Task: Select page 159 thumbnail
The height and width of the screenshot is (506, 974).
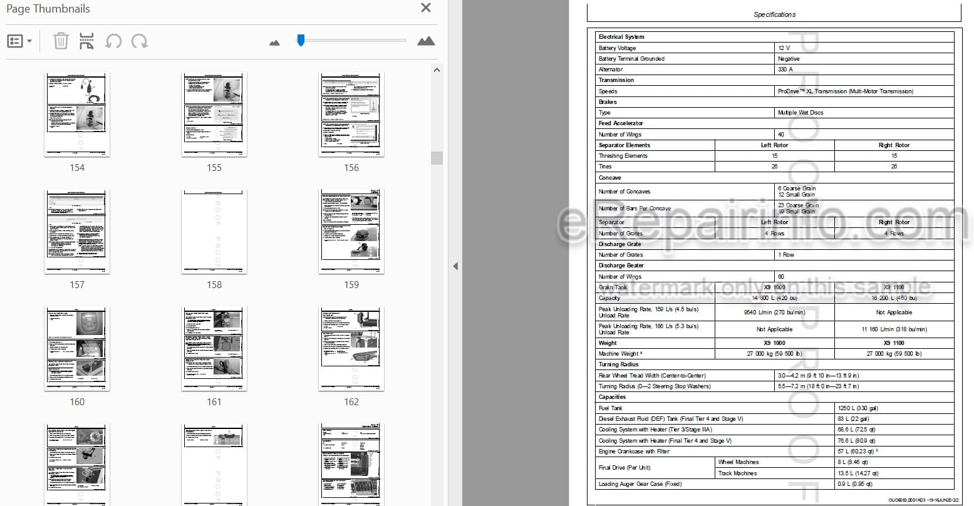Action: click(351, 232)
